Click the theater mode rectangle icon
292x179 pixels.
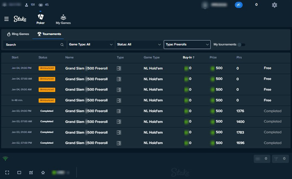click(19, 173)
